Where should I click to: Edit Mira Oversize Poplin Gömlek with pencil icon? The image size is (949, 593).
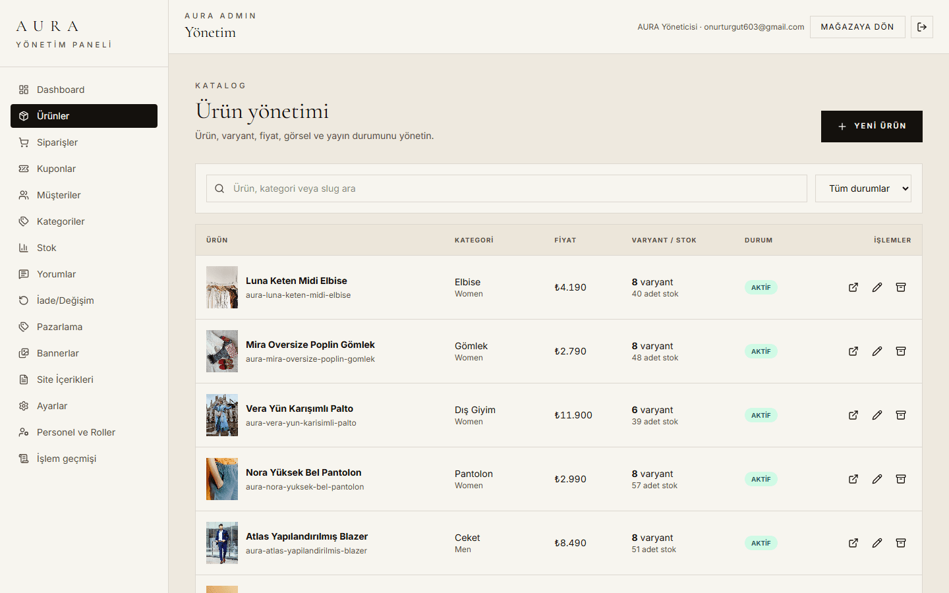(x=877, y=351)
